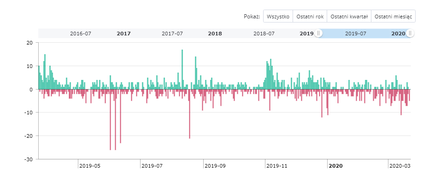Click the 2020-03 x-axis label
429x192 pixels.
pos(400,166)
